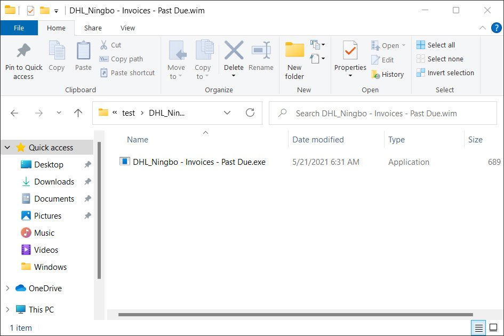Click Select all
This screenshot has width=504, height=336.
pyautogui.click(x=436, y=45)
